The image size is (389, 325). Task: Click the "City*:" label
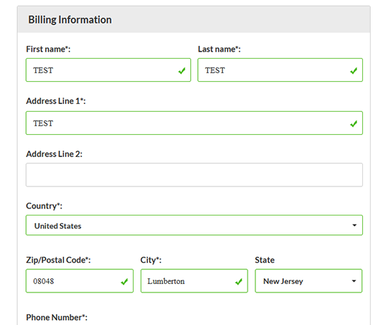[x=151, y=260]
